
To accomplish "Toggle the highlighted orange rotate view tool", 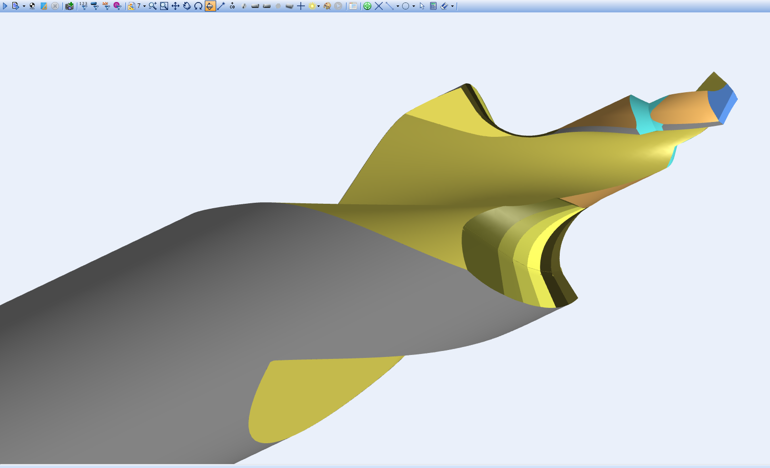I will coord(210,6).
